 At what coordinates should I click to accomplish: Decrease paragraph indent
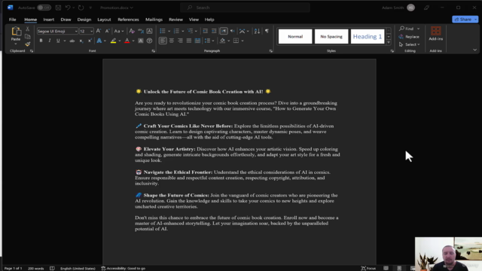tap(205, 31)
